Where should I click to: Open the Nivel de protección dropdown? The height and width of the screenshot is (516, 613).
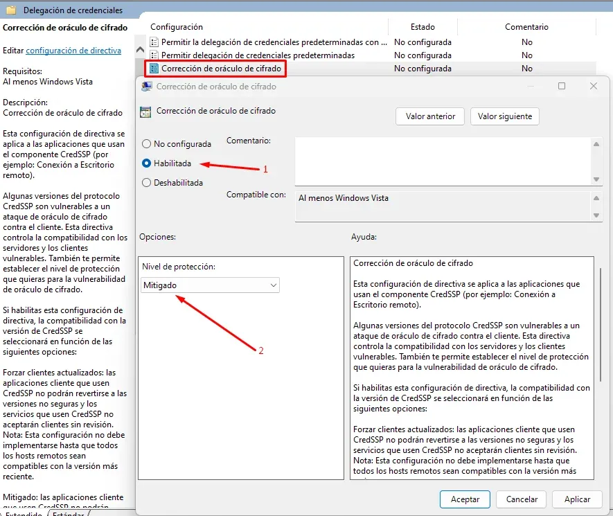tap(211, 285)
